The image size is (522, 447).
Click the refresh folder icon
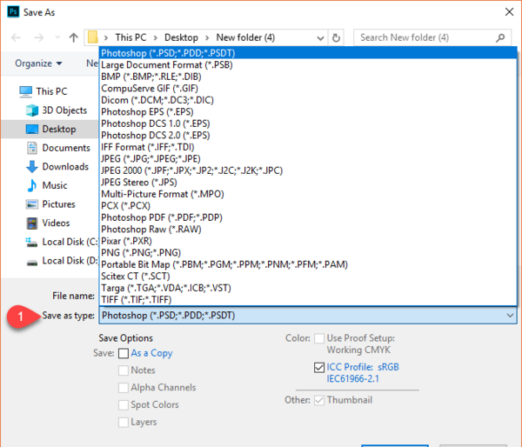336,38
